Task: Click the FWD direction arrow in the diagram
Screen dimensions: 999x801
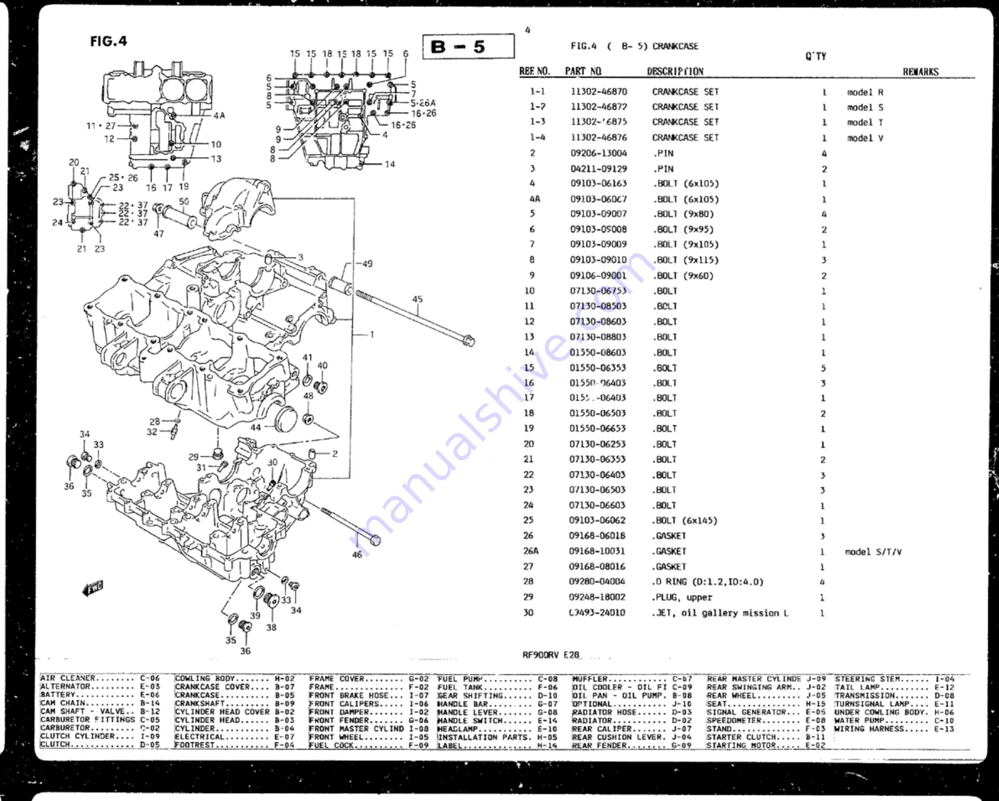Action: [93, 588]
